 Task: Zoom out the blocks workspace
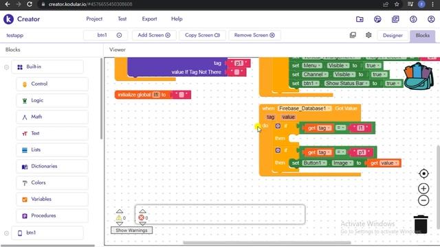[x=423, y=200]
